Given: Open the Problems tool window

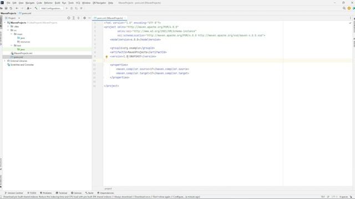Looking at the screenshot, I should [x=46, y=193].
